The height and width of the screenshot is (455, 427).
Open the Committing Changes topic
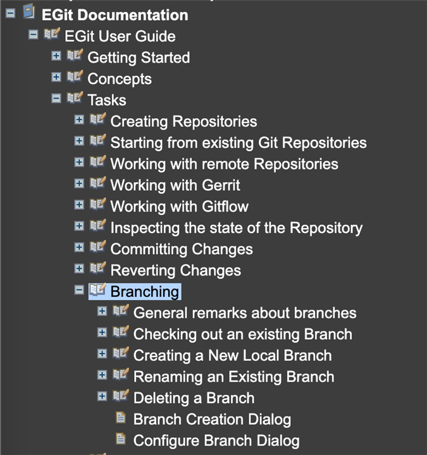[x=182, y=249]
